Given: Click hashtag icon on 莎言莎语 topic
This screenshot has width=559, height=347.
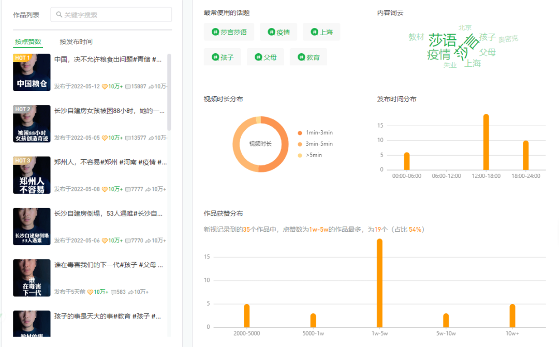Looking at the screenshot, I should [215, 32].
